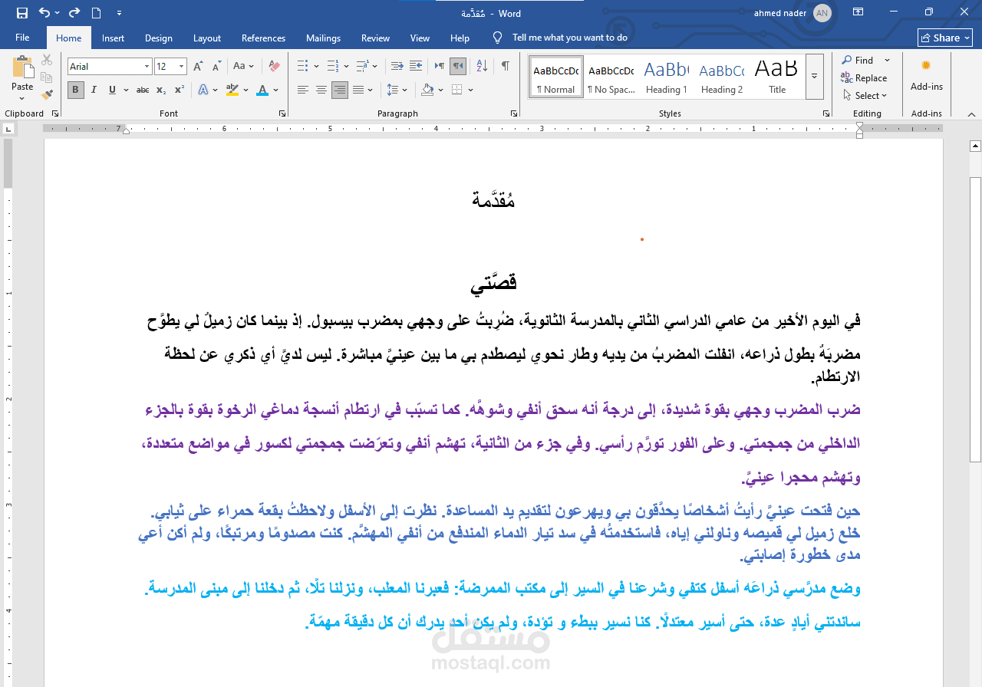Apply the text highlight color
Image resolution: width=982 pixels, height=687 pixels.
pos(232,90)
